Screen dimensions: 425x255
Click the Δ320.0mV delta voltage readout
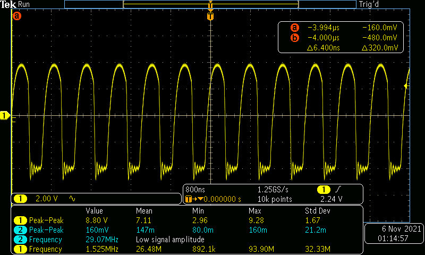click(380, 48)
